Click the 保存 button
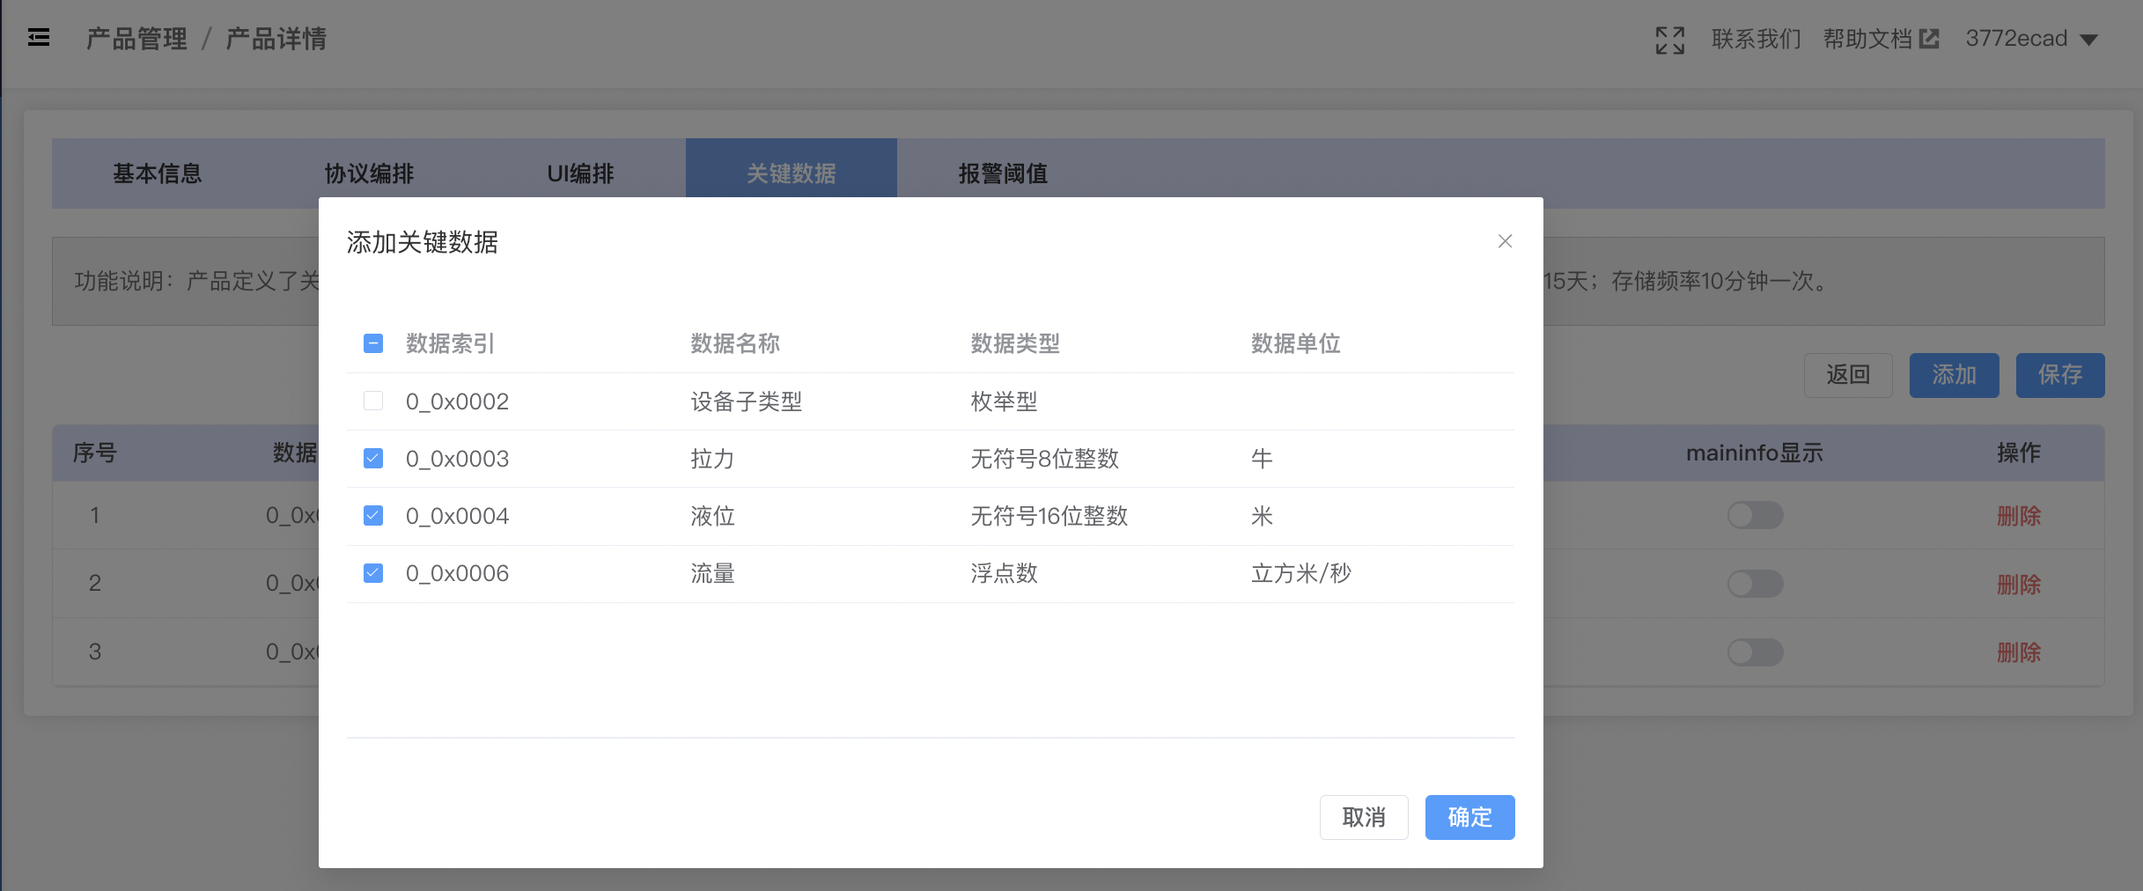This screenshot has width=2143, height=891. pyautogui.click(x=2060, y=375)
